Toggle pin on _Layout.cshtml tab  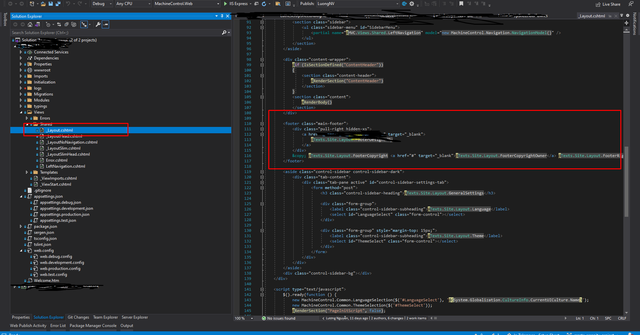click(610, 16)
